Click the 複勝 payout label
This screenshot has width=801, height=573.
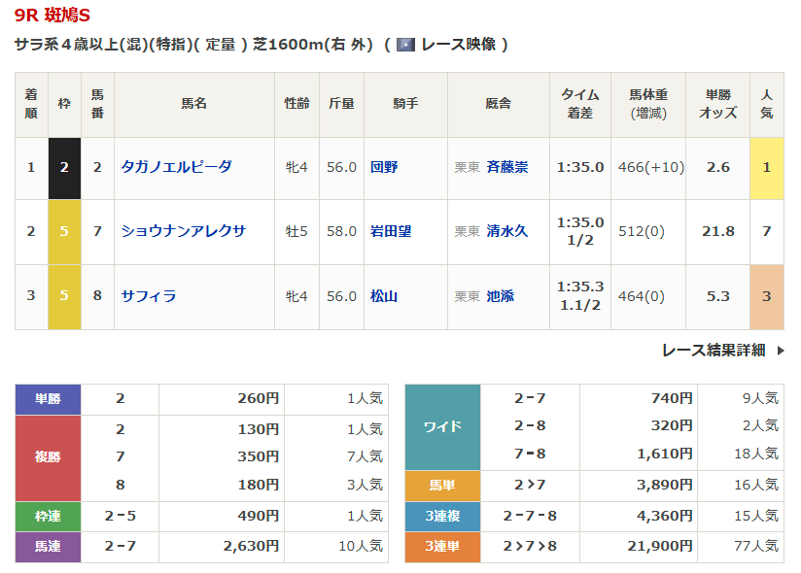(x=48, y=456)
